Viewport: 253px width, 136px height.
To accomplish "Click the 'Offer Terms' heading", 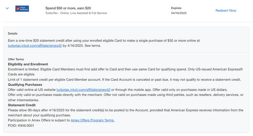I will [x=16, y=59].
